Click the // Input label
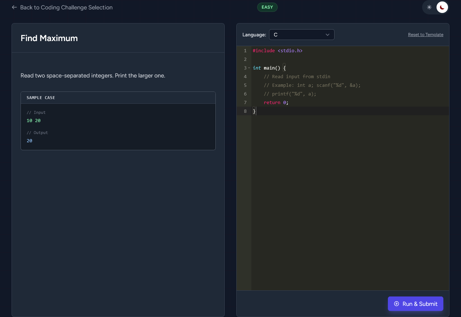Screen dimensions: 461x317 point(36,112)
